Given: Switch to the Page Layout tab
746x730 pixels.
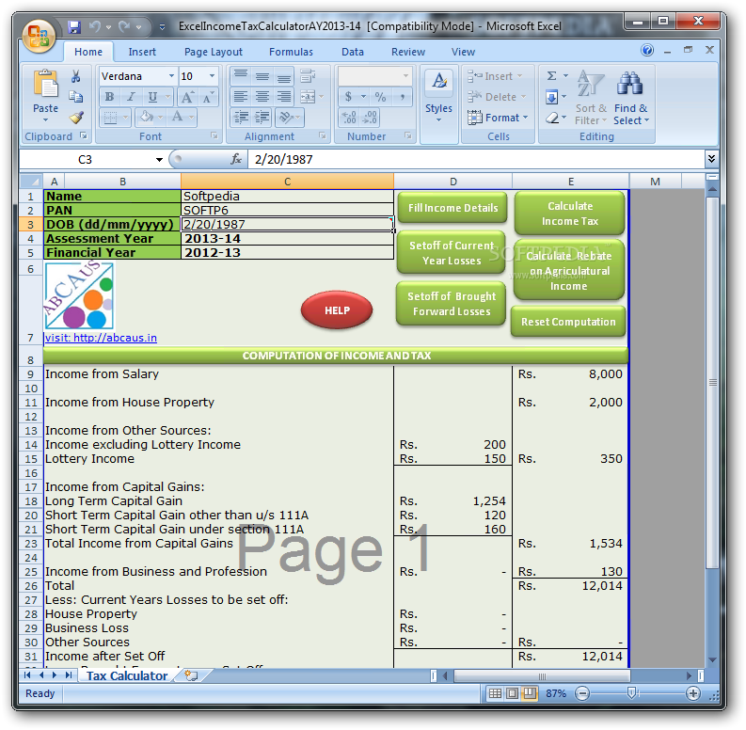Looking at the screenshot, I should 214,52.
